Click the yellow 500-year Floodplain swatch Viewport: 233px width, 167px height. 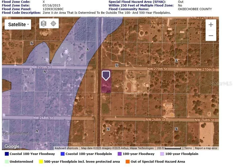42,162
